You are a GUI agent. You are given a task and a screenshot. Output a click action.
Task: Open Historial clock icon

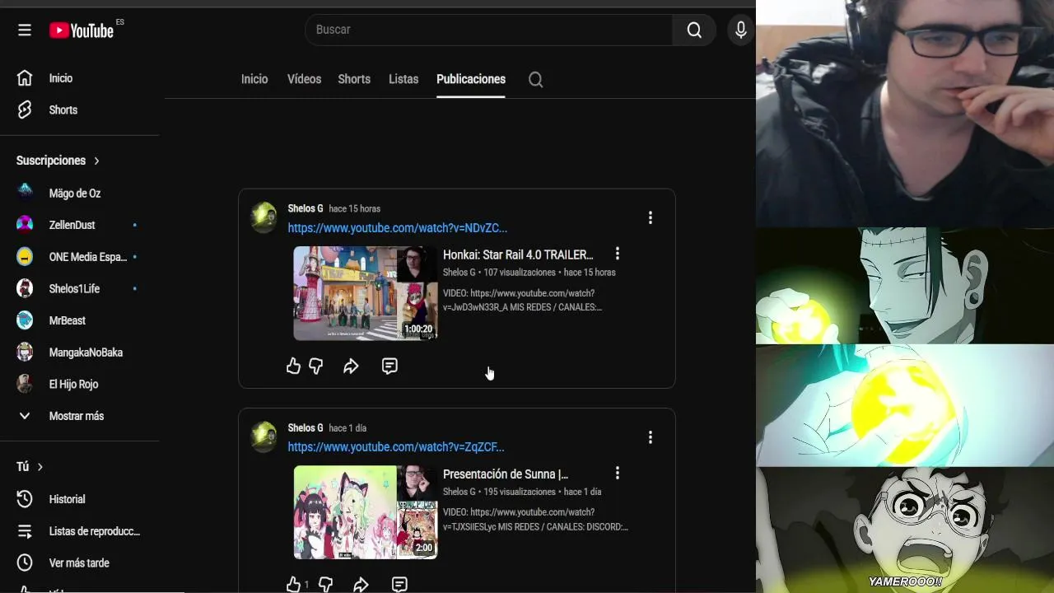tap(25, 499)
